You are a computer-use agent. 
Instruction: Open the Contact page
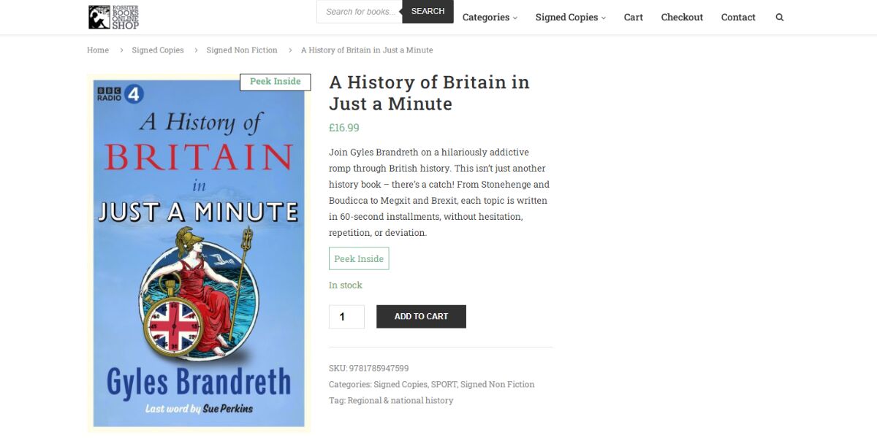[x=738, y=17]
